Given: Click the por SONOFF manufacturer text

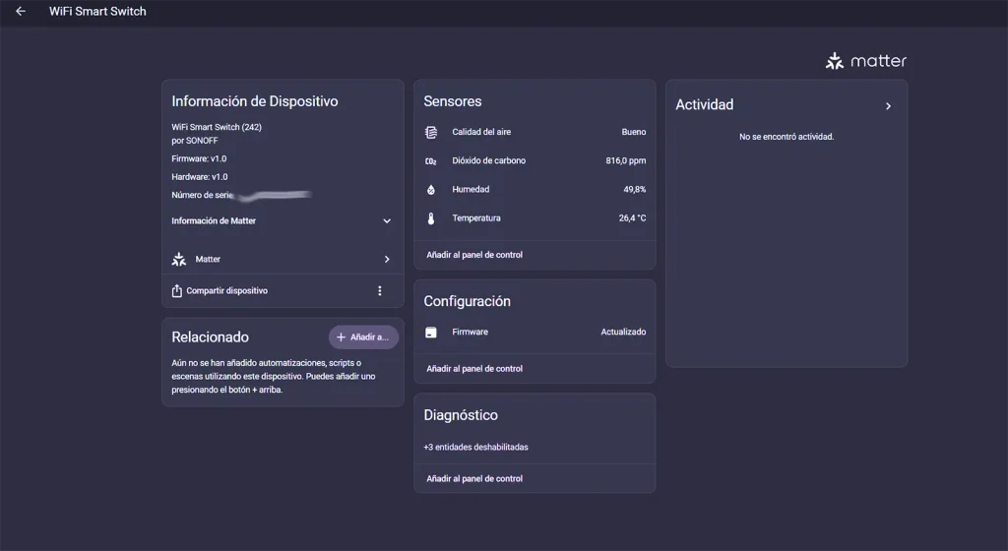Looking at the screenshot, I should 195,141.
